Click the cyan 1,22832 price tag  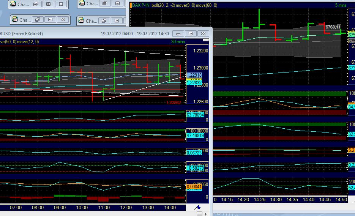pos(194,83)
